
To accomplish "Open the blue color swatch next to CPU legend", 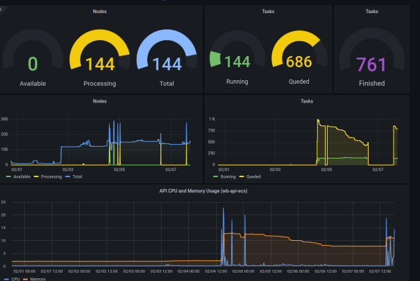I will pyautogui.click(x=7, y=279).
